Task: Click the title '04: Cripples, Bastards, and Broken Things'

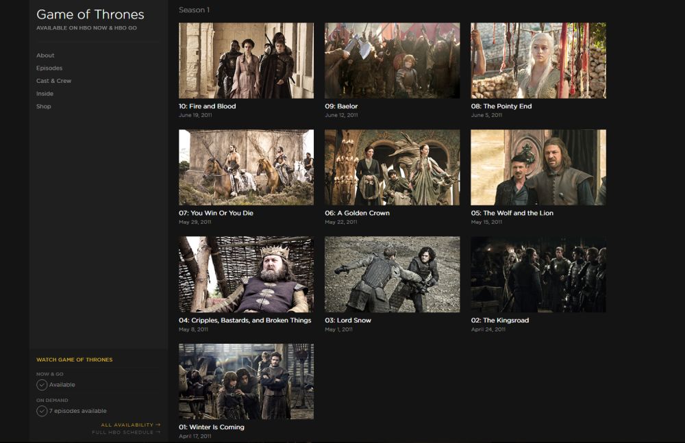Action: point(245,320)
